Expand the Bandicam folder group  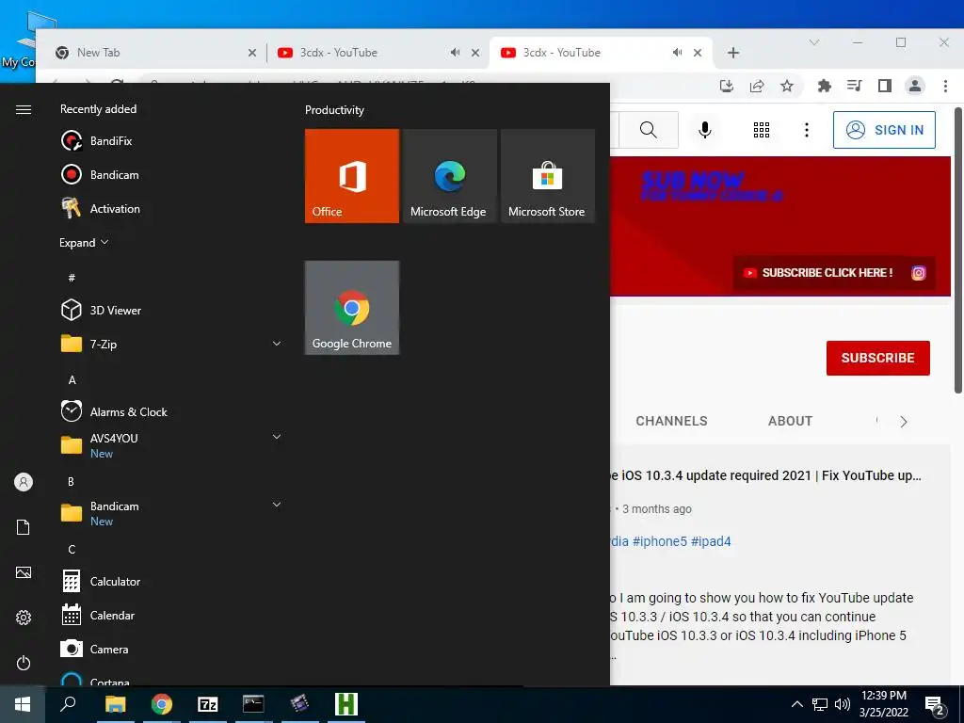(277, 505)
